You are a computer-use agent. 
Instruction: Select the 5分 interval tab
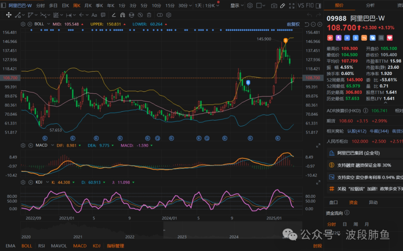(x=144, y=5)
